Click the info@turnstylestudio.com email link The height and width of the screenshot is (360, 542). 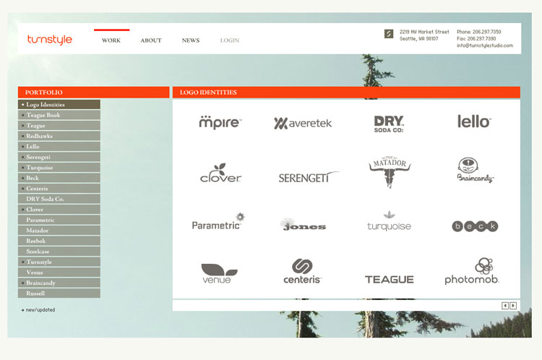click(x=485, y=46)
